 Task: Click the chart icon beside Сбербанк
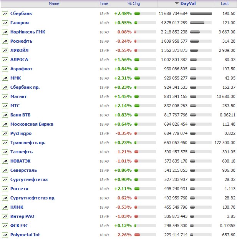(5, 13)
